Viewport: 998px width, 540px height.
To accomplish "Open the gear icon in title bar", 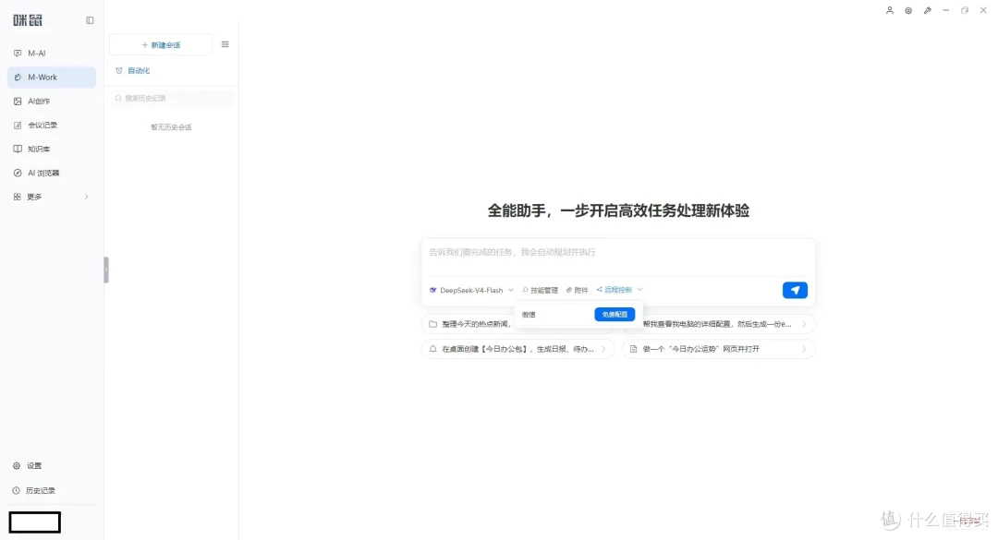I will click(x=908, y=10).
